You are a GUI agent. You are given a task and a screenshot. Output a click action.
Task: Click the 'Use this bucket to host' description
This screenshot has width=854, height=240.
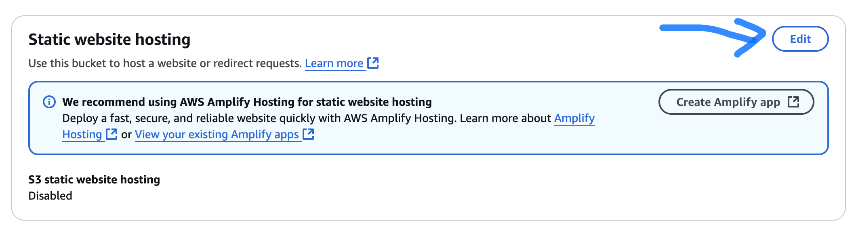coord(165,63)
